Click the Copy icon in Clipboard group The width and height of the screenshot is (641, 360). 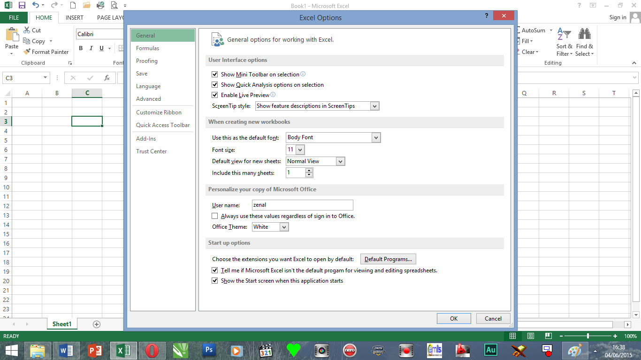[x=27, y=41]
